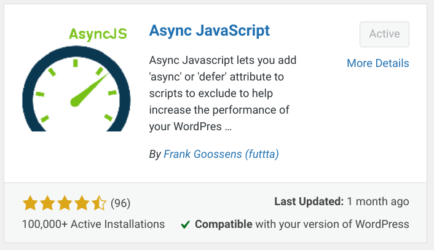
Task: Visit author Frank Goossens (futtta) link
Action: click(221, 154)
